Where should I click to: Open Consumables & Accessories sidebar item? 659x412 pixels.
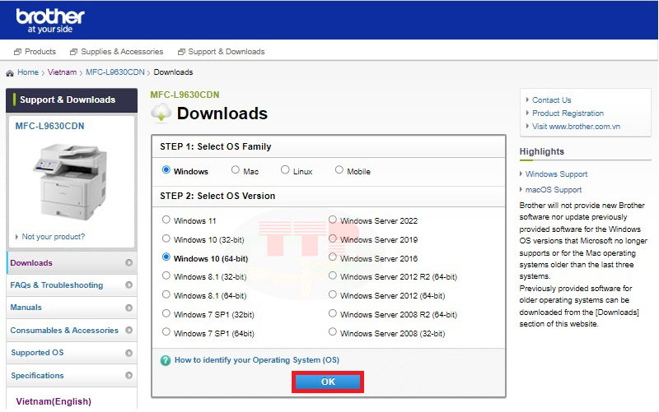pyautogui.click(x=64, y=331)
